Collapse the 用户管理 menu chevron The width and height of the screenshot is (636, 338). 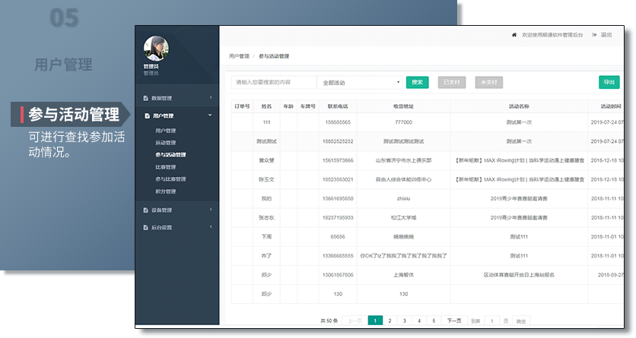tap(211, 116)
